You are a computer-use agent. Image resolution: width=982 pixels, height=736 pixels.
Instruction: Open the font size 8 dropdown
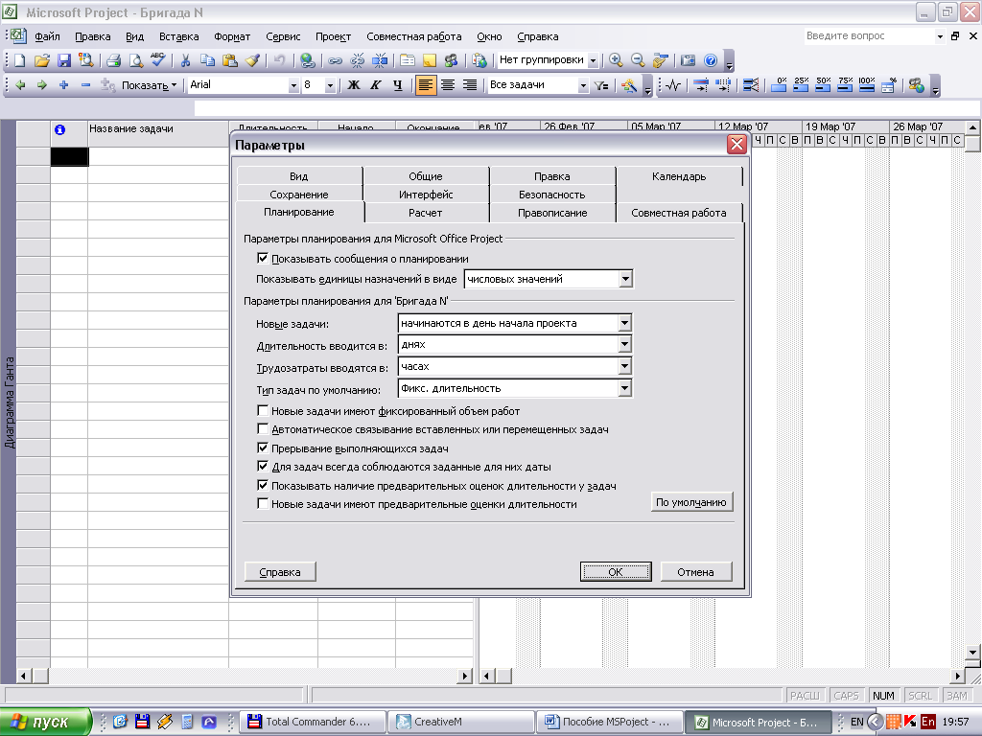[330, 85]
